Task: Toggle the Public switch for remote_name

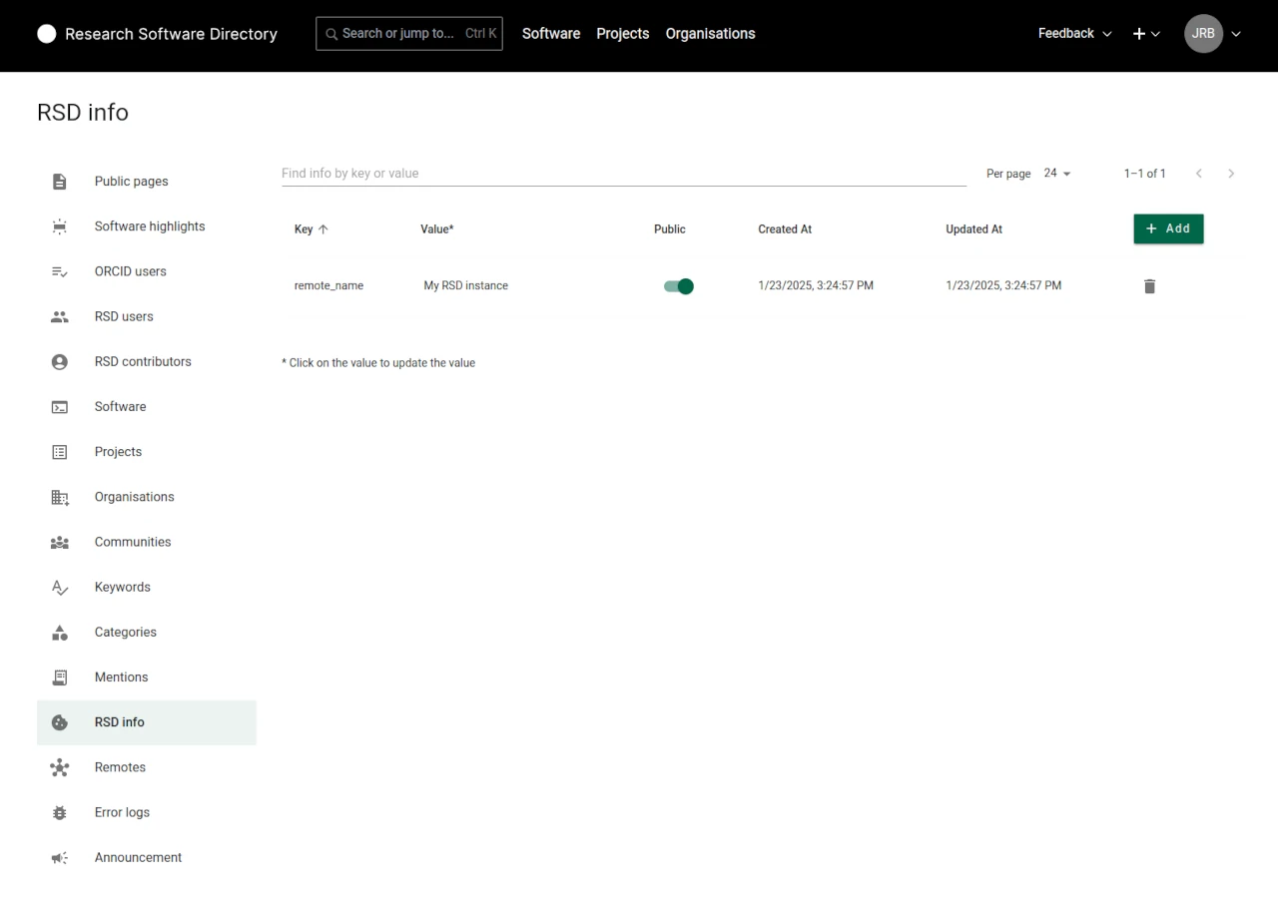Action: (x=679, y=286)
